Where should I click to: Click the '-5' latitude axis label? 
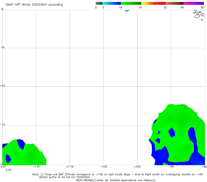(3, 47)
